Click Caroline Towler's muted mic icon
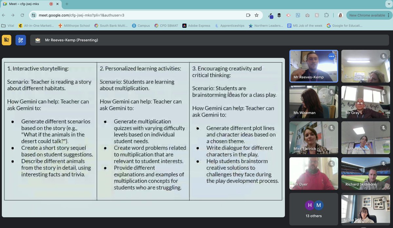 pos(383,56)
